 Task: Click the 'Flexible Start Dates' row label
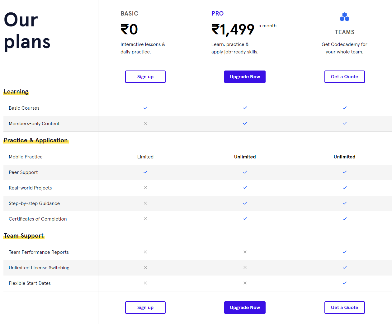[30, 283]
